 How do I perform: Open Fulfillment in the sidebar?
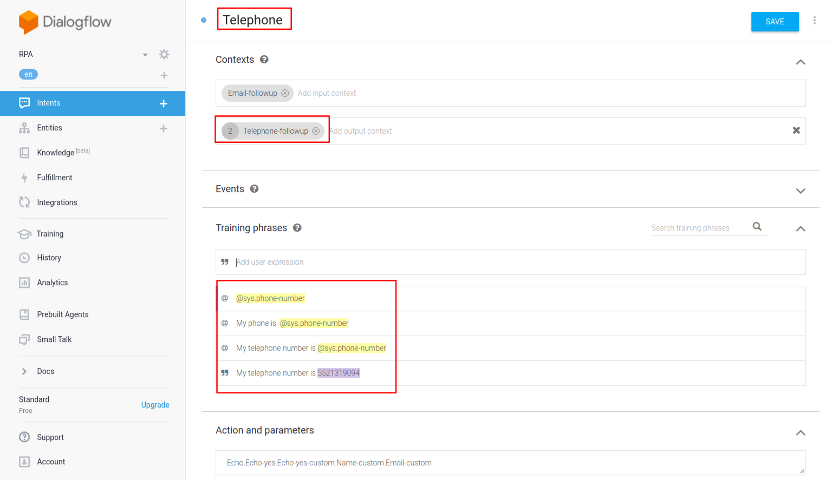pyautogui.click(x=54, y=177)
